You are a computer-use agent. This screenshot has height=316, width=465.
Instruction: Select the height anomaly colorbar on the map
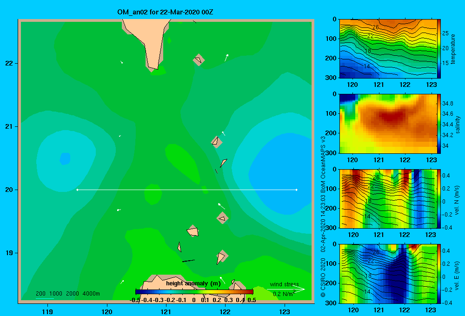tap(194, 292)
